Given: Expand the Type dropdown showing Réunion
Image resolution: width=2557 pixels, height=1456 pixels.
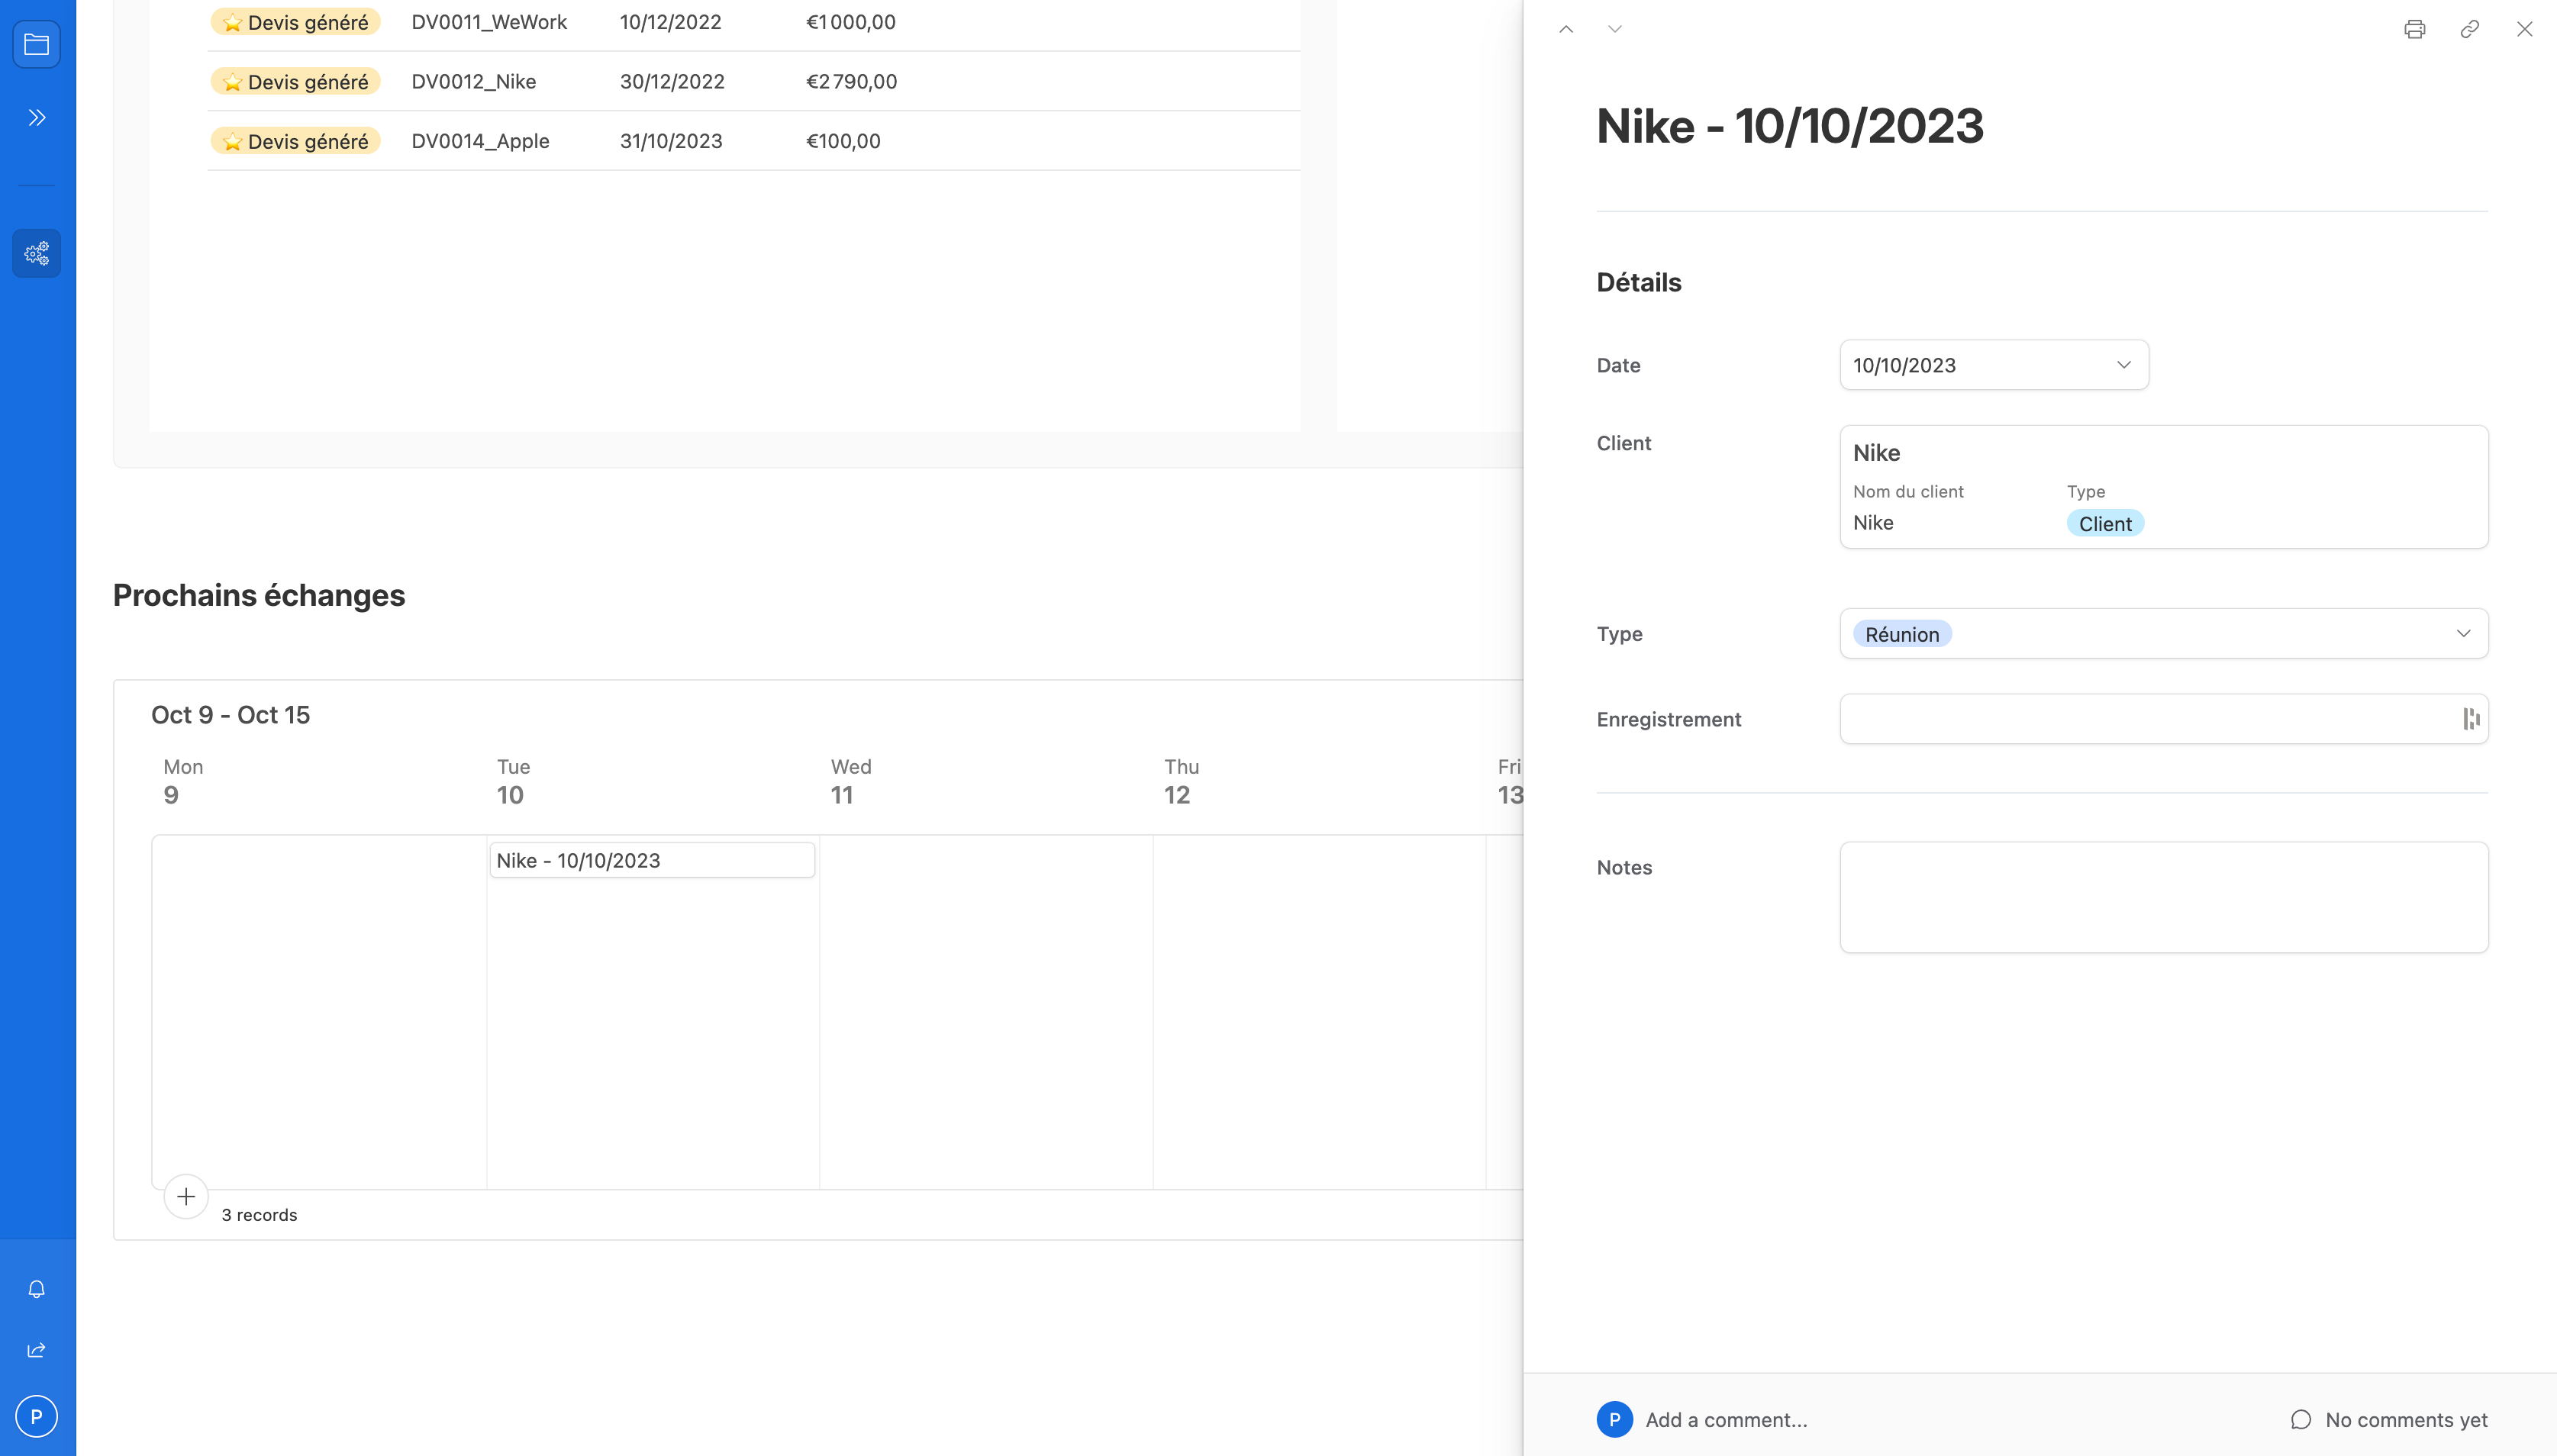Looking at the screenshot, I should point(2163,634).
